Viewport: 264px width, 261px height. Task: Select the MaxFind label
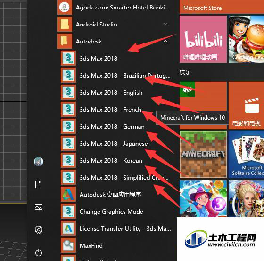pos(91,246)
